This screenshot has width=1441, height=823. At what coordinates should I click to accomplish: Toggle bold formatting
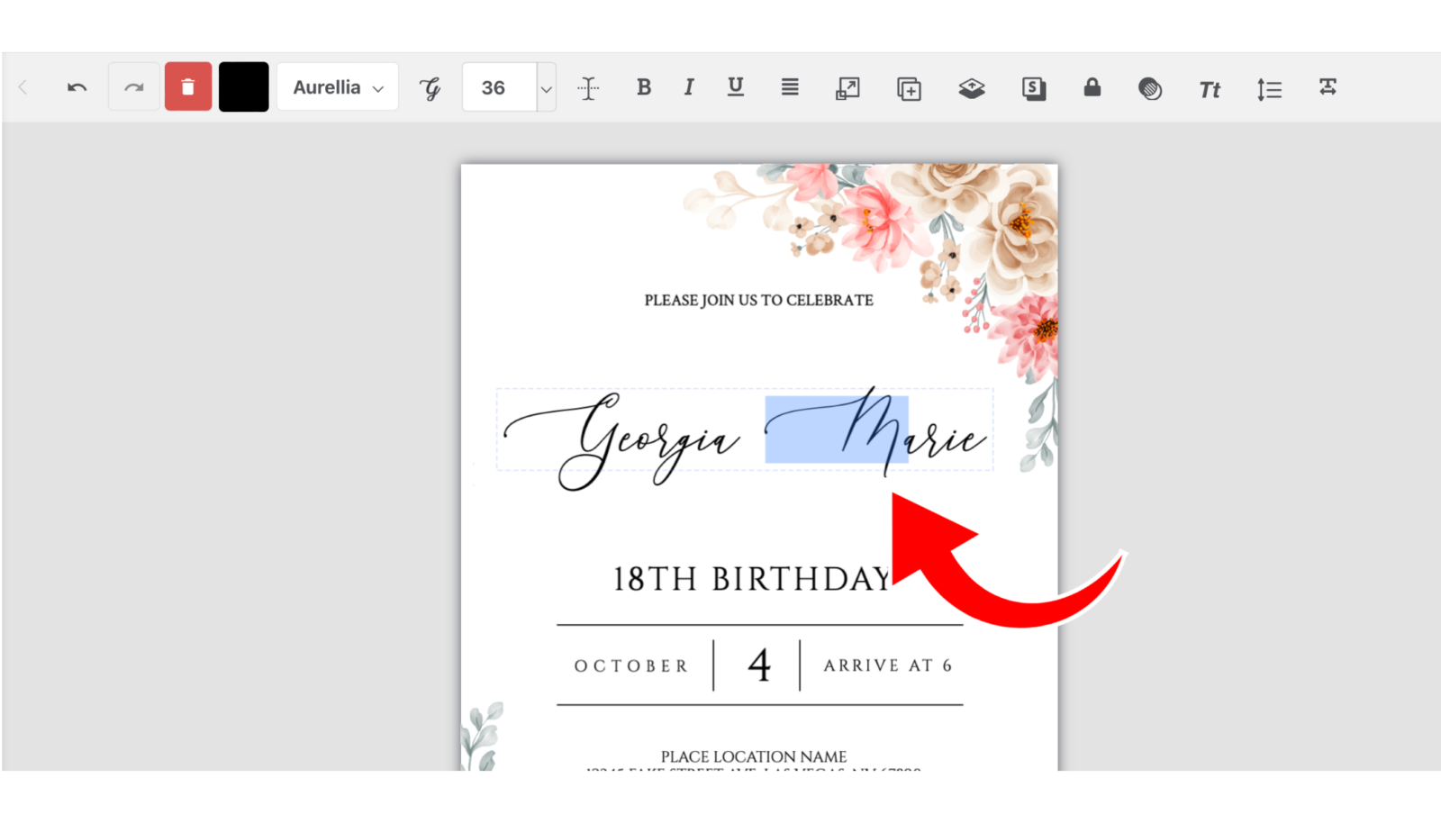[x=644, y=87]
